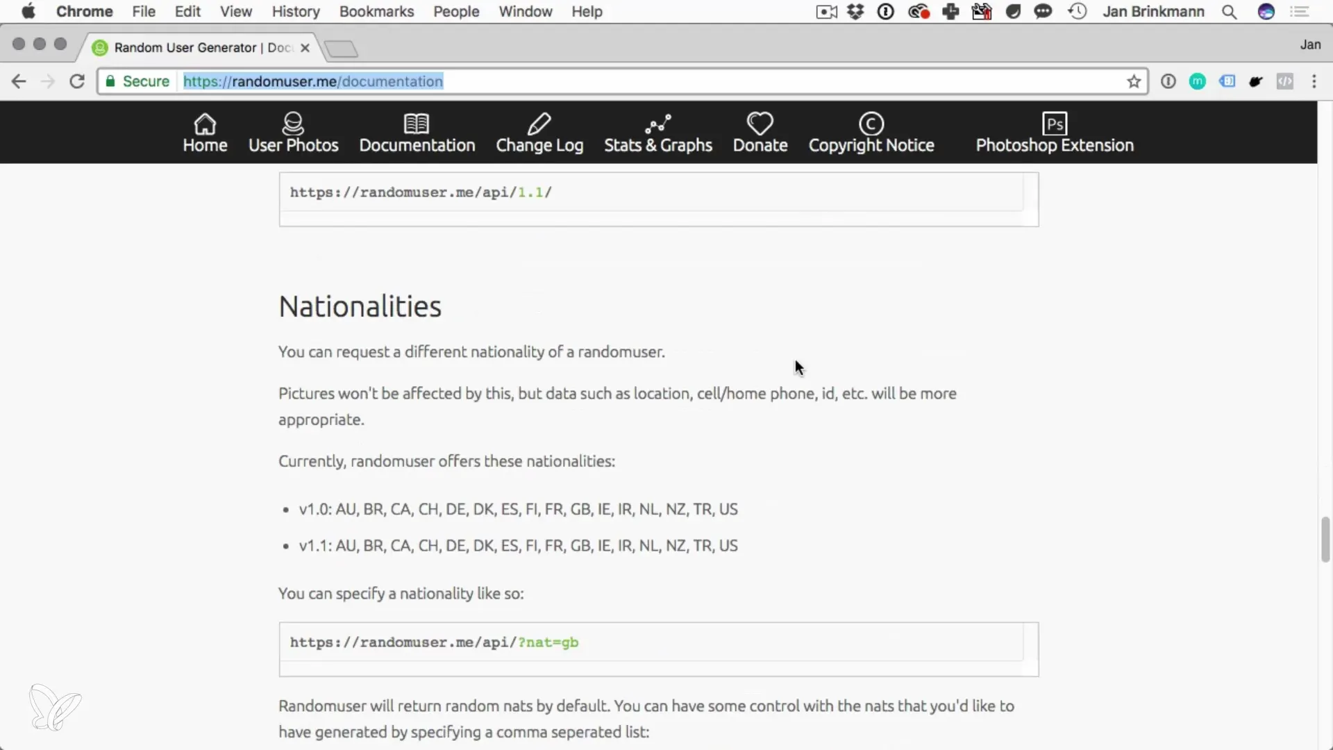Screen dimensions: 1333x750
Task: Click the green secure lock icon
Action: (110, 81)
